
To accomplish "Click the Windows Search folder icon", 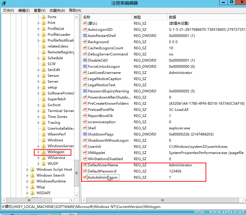I will (32, 175).
